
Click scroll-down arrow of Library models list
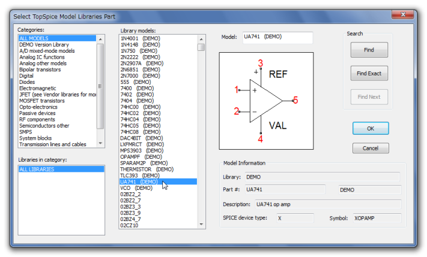[x=201, y=225]
